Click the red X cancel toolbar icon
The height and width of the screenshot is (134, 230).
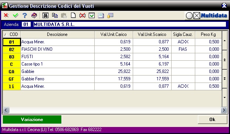[6, 15]
